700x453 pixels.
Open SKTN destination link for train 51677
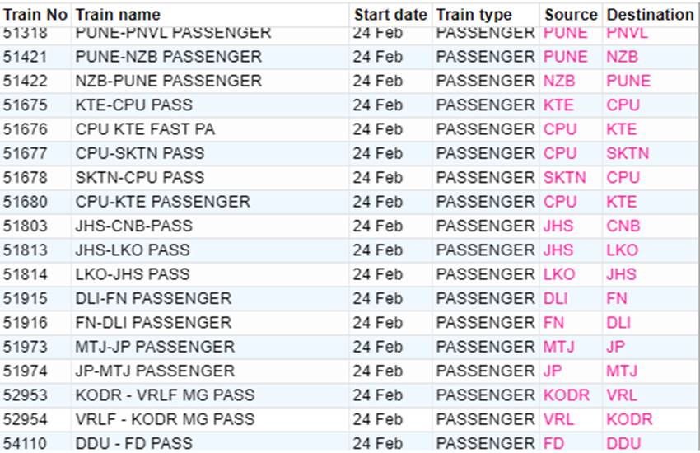coord(628,153)
